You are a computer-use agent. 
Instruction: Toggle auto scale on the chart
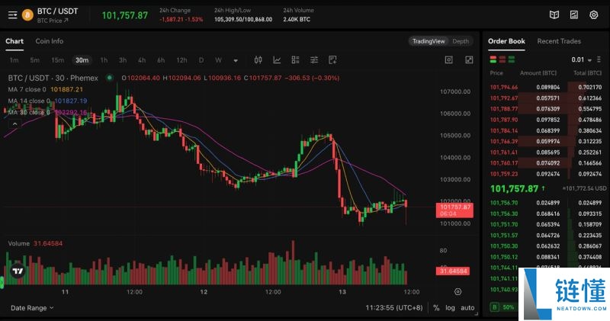pyautogui.click(x=467, y=308)
